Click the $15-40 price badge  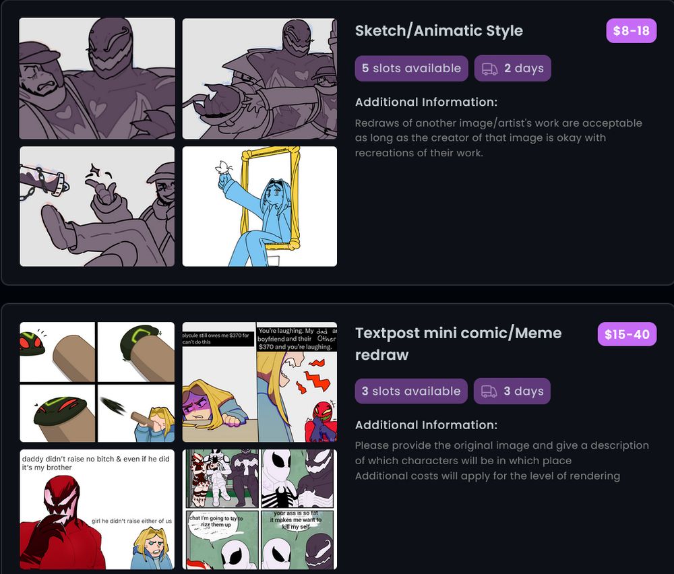(627, 334)
